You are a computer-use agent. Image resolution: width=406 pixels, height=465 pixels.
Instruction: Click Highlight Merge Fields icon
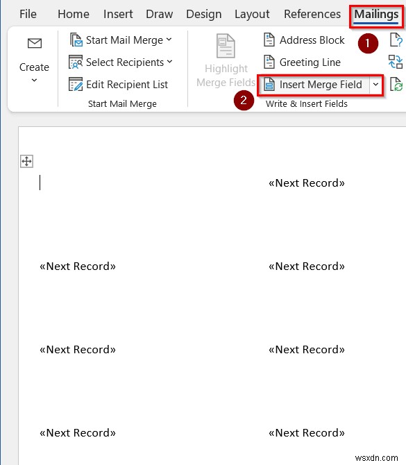tap(226, 46)
